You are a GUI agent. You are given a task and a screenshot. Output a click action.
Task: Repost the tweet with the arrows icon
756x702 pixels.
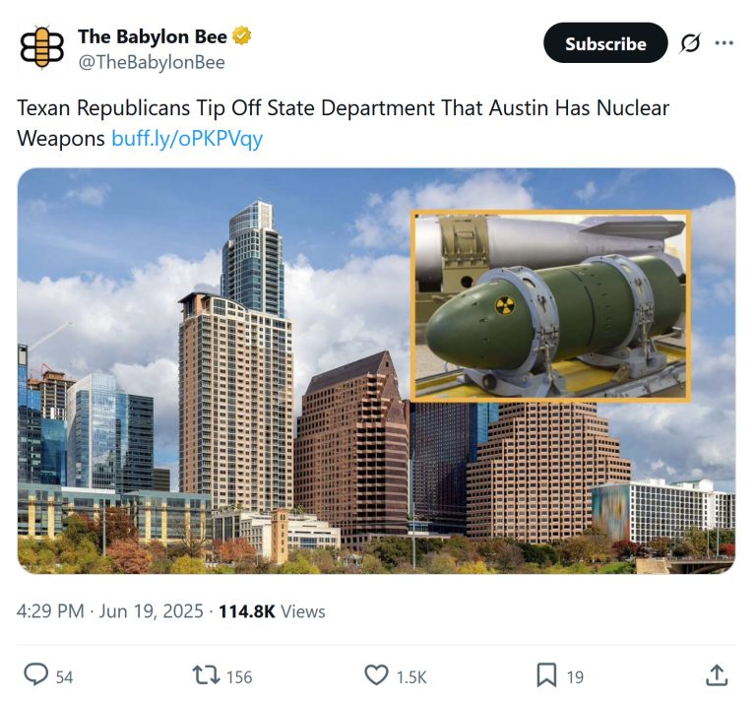[x=207, y=675]
